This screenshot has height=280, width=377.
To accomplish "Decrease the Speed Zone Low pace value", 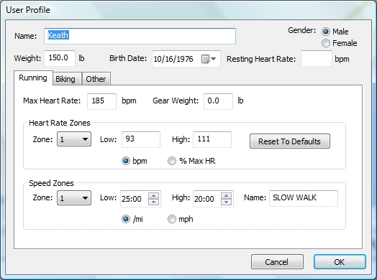I will (154, 202).
